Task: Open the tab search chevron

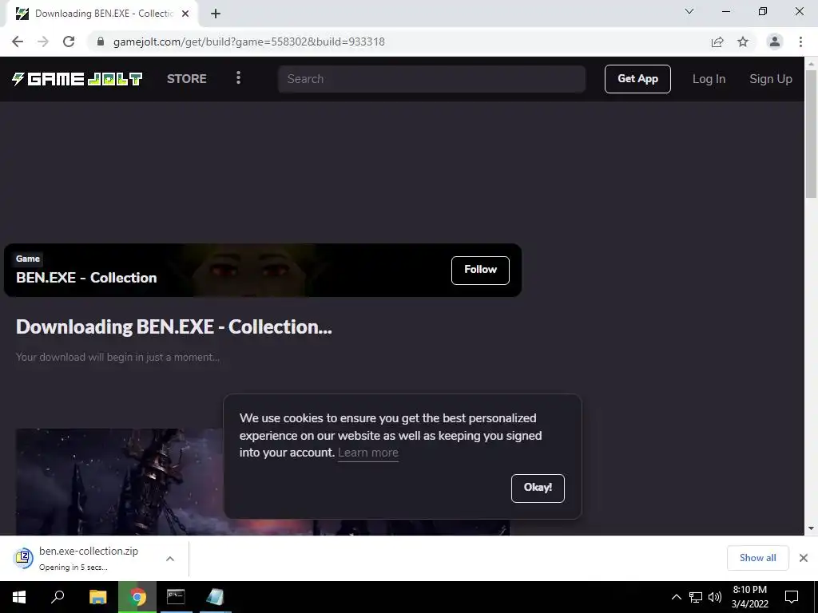Action: (x=689, y=11)
